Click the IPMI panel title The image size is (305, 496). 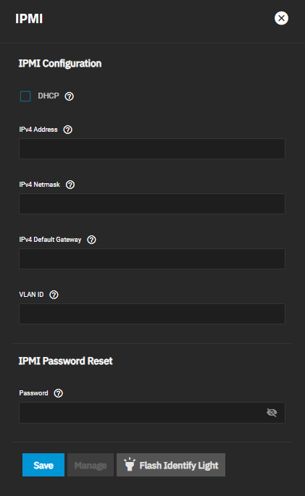point(29,19)
